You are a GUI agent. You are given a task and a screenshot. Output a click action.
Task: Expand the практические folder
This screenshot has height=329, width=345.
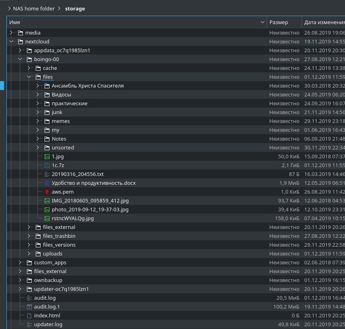pos(38,103)
